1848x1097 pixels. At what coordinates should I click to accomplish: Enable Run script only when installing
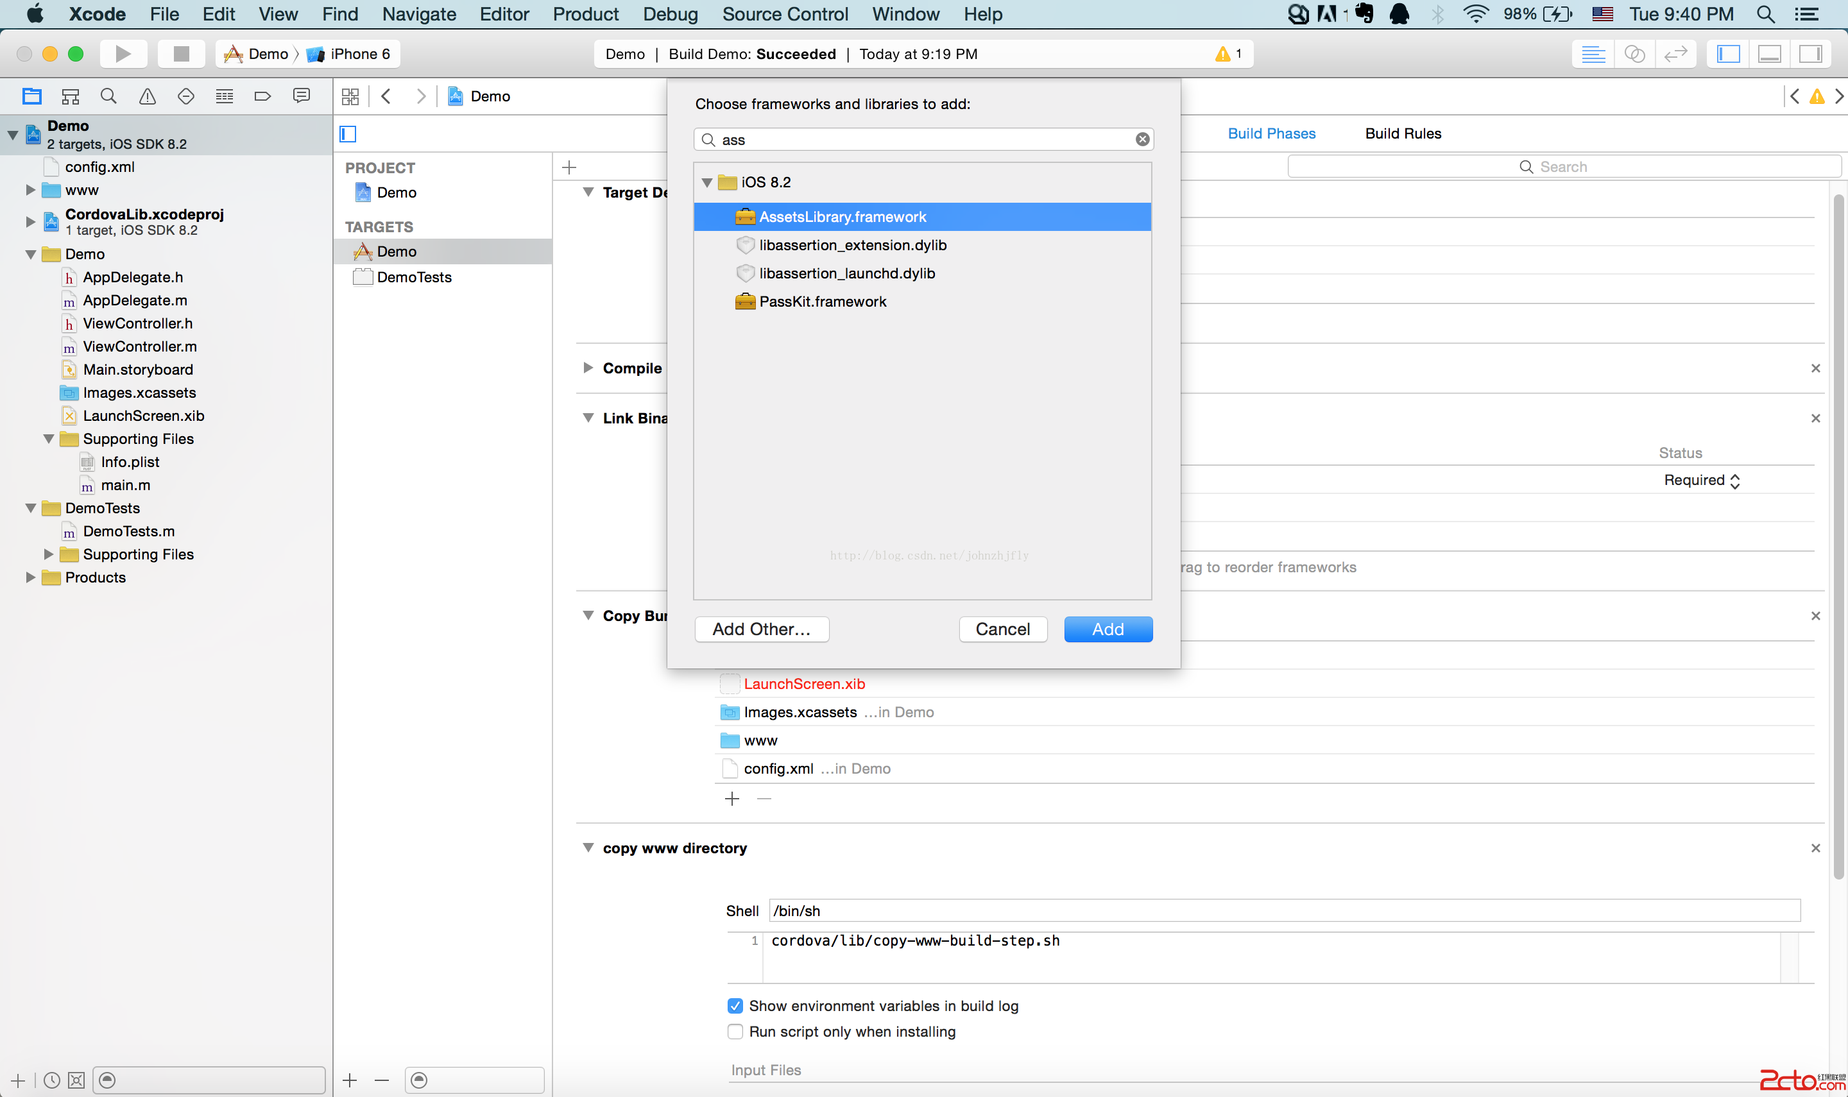point(735,1032)
